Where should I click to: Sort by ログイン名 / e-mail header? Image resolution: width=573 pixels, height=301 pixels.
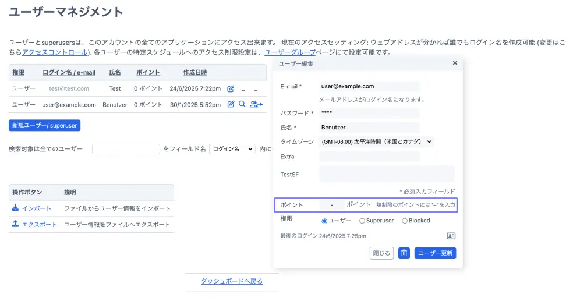tap(69, 72)
